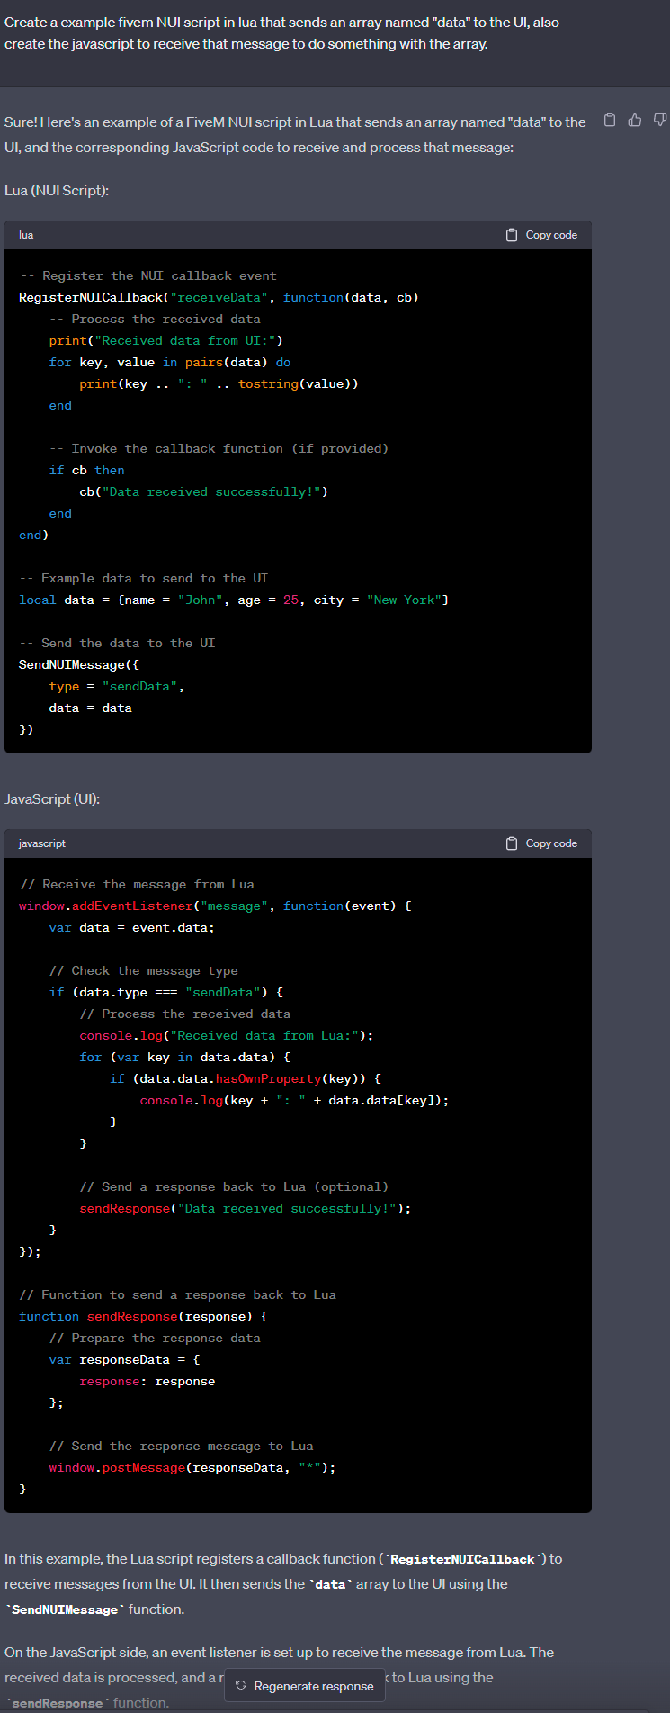Click Regenerate response button

(305, 1686)
